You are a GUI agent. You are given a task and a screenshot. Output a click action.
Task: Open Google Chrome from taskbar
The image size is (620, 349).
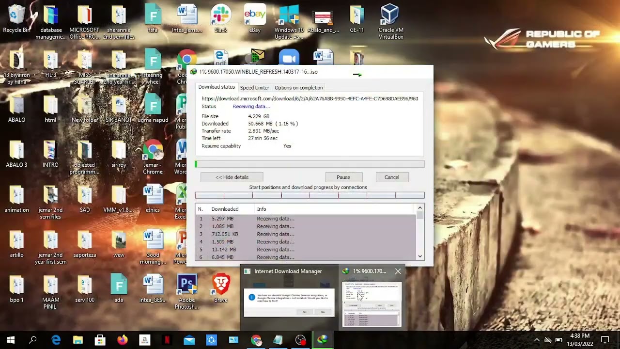tap(256, 340)
